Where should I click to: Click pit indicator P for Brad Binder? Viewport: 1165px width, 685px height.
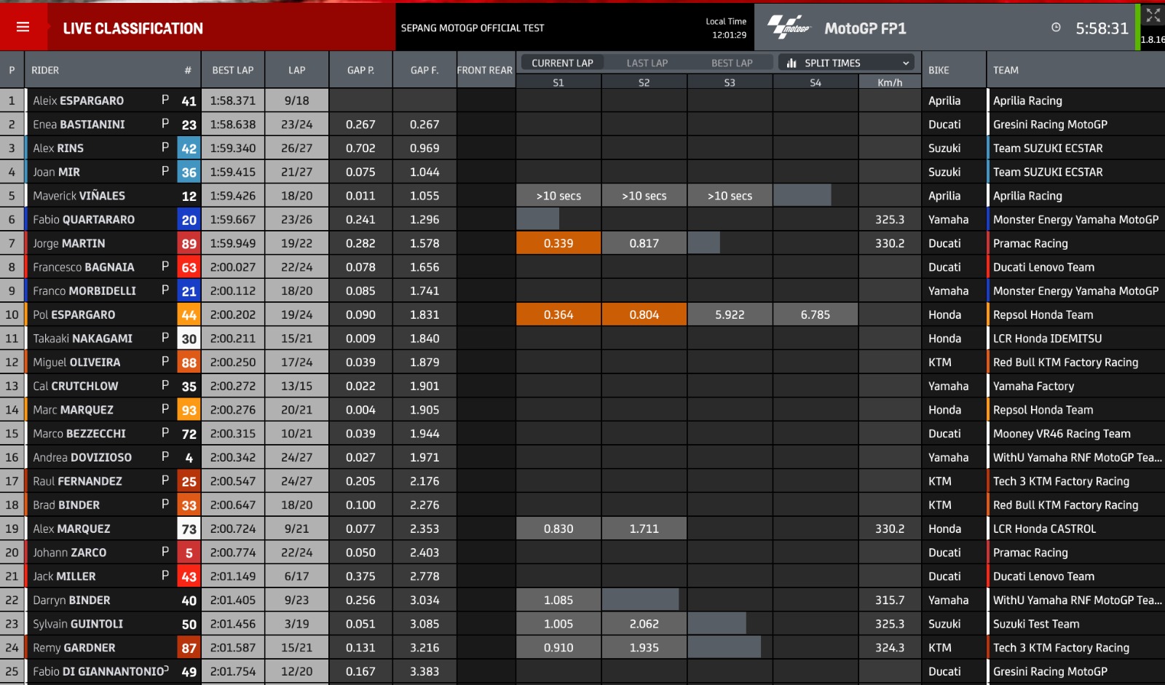pyautogui.click(x=165, y=504)
